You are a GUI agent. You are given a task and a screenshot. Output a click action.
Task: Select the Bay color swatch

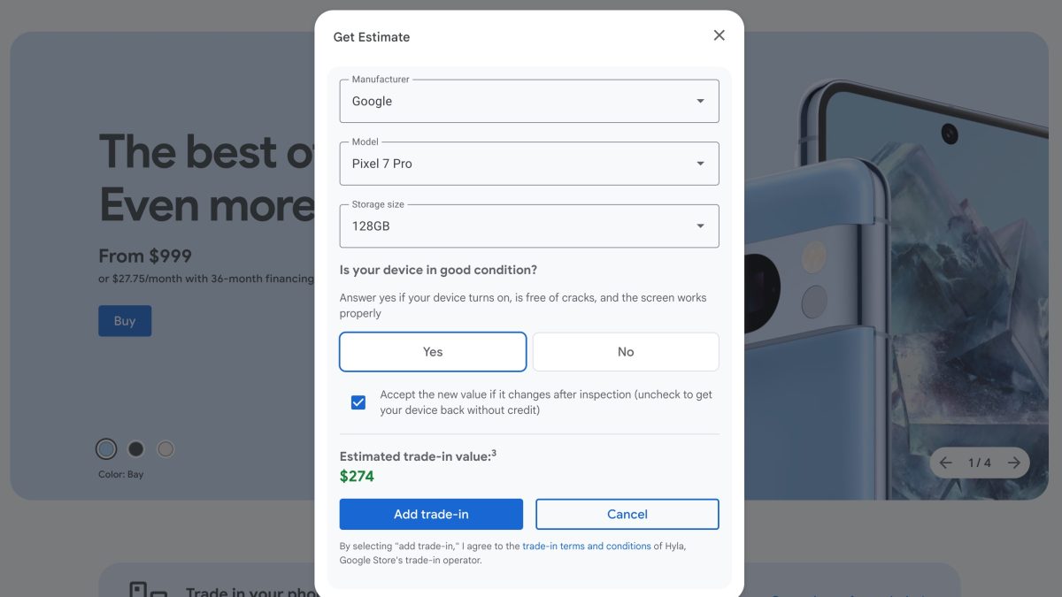click(106, 449)
